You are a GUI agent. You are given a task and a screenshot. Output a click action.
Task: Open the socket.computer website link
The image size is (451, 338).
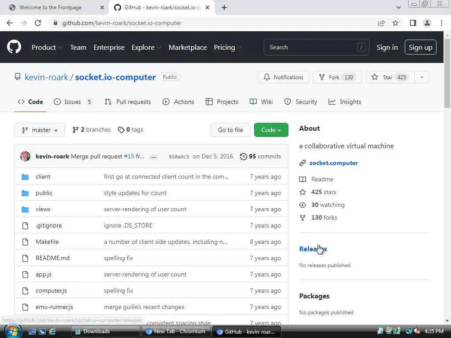334,163
